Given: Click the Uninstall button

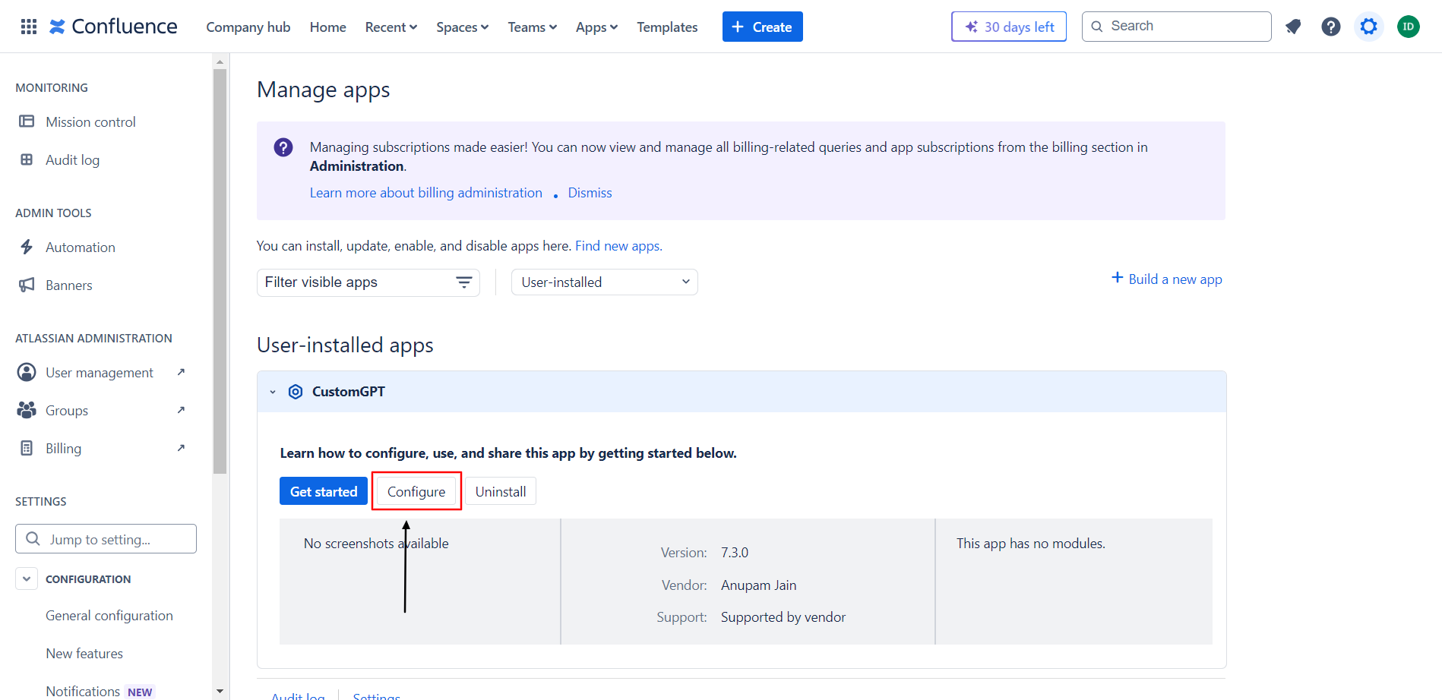Looking at the screenshot, I should (x=501, y=491).
